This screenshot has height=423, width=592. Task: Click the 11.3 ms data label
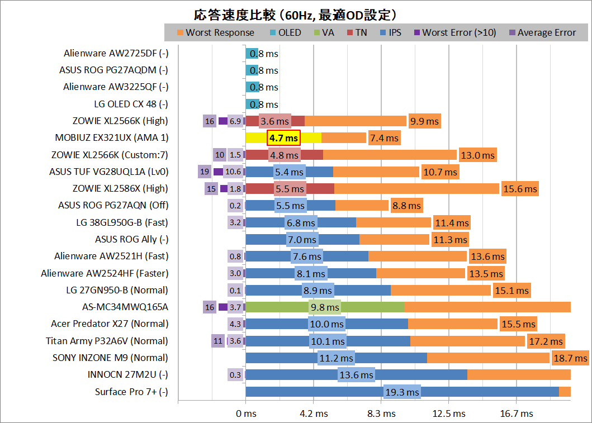451,240
